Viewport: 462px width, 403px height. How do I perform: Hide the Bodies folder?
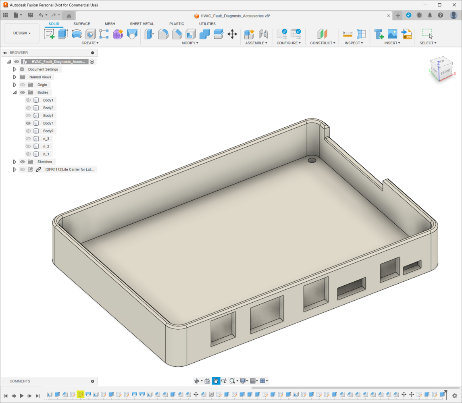(x=23, y=93)
